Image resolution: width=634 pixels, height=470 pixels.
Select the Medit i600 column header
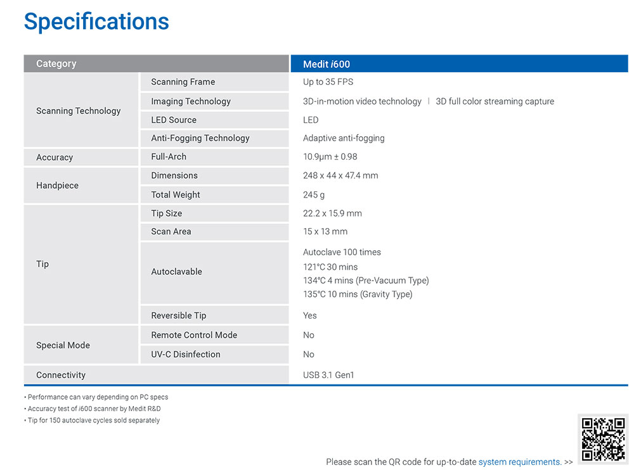pyautogui.click(x=459, y=64)
